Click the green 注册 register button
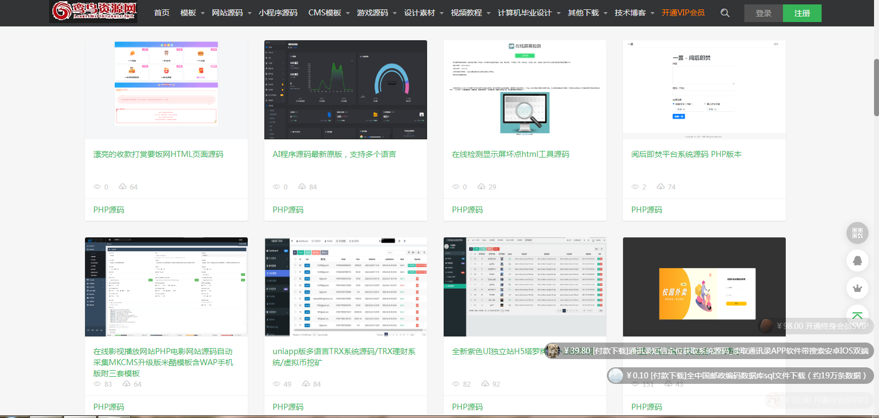The image size is (879, 418). [x=802, y=13]
